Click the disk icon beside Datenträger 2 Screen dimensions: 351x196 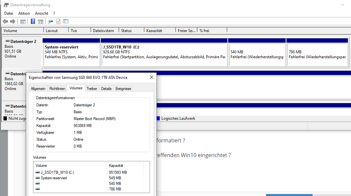[8, 41]
